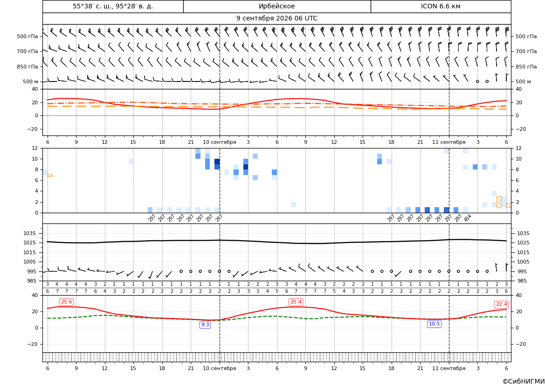Click the 9.3 minimum temperature label
The width and height of the screenshot is (545, 385).
[x=205, y=324]
